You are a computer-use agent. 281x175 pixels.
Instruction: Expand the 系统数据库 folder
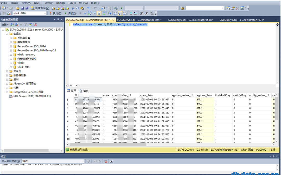tap(11, 38)
